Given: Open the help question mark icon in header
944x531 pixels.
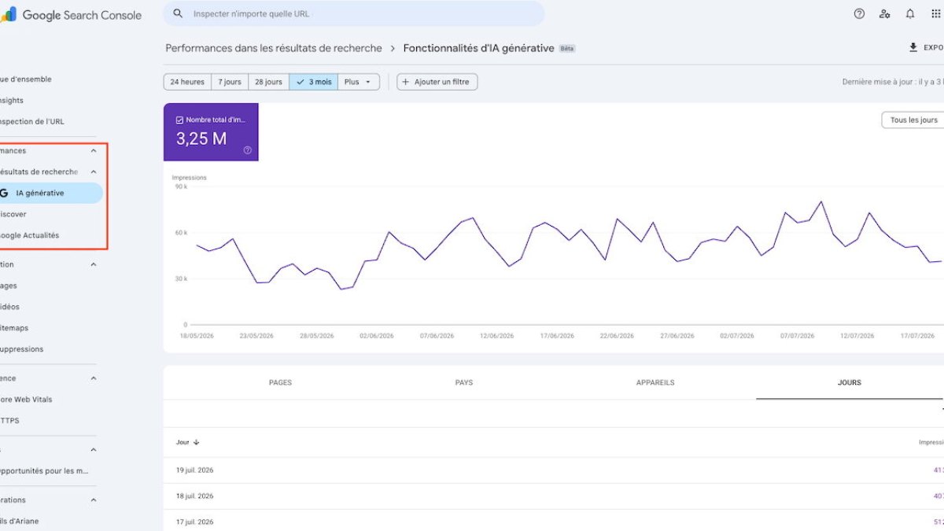Looking at the screenshot, I should pyautogui.click(x=859, y=13).
